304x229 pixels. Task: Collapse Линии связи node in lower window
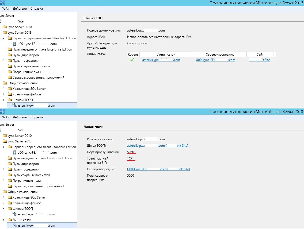pos(3,220)
